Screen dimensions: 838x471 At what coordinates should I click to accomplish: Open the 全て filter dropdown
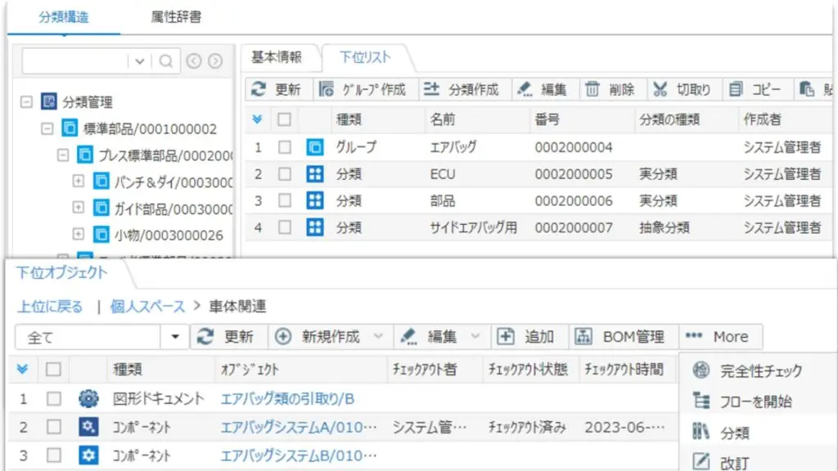pyautogui.click(x=175, y=337)
